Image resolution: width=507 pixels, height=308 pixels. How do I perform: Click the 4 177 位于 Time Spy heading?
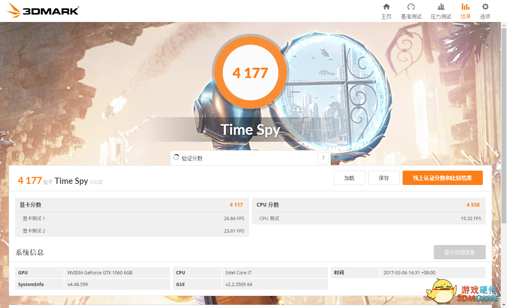coord(60,181)
